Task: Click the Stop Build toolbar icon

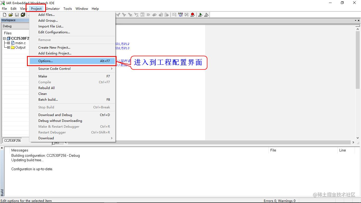Action: pyautogui.click(x=187, y=15)
